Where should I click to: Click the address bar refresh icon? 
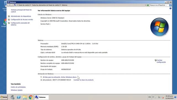(x=148, y=5)
